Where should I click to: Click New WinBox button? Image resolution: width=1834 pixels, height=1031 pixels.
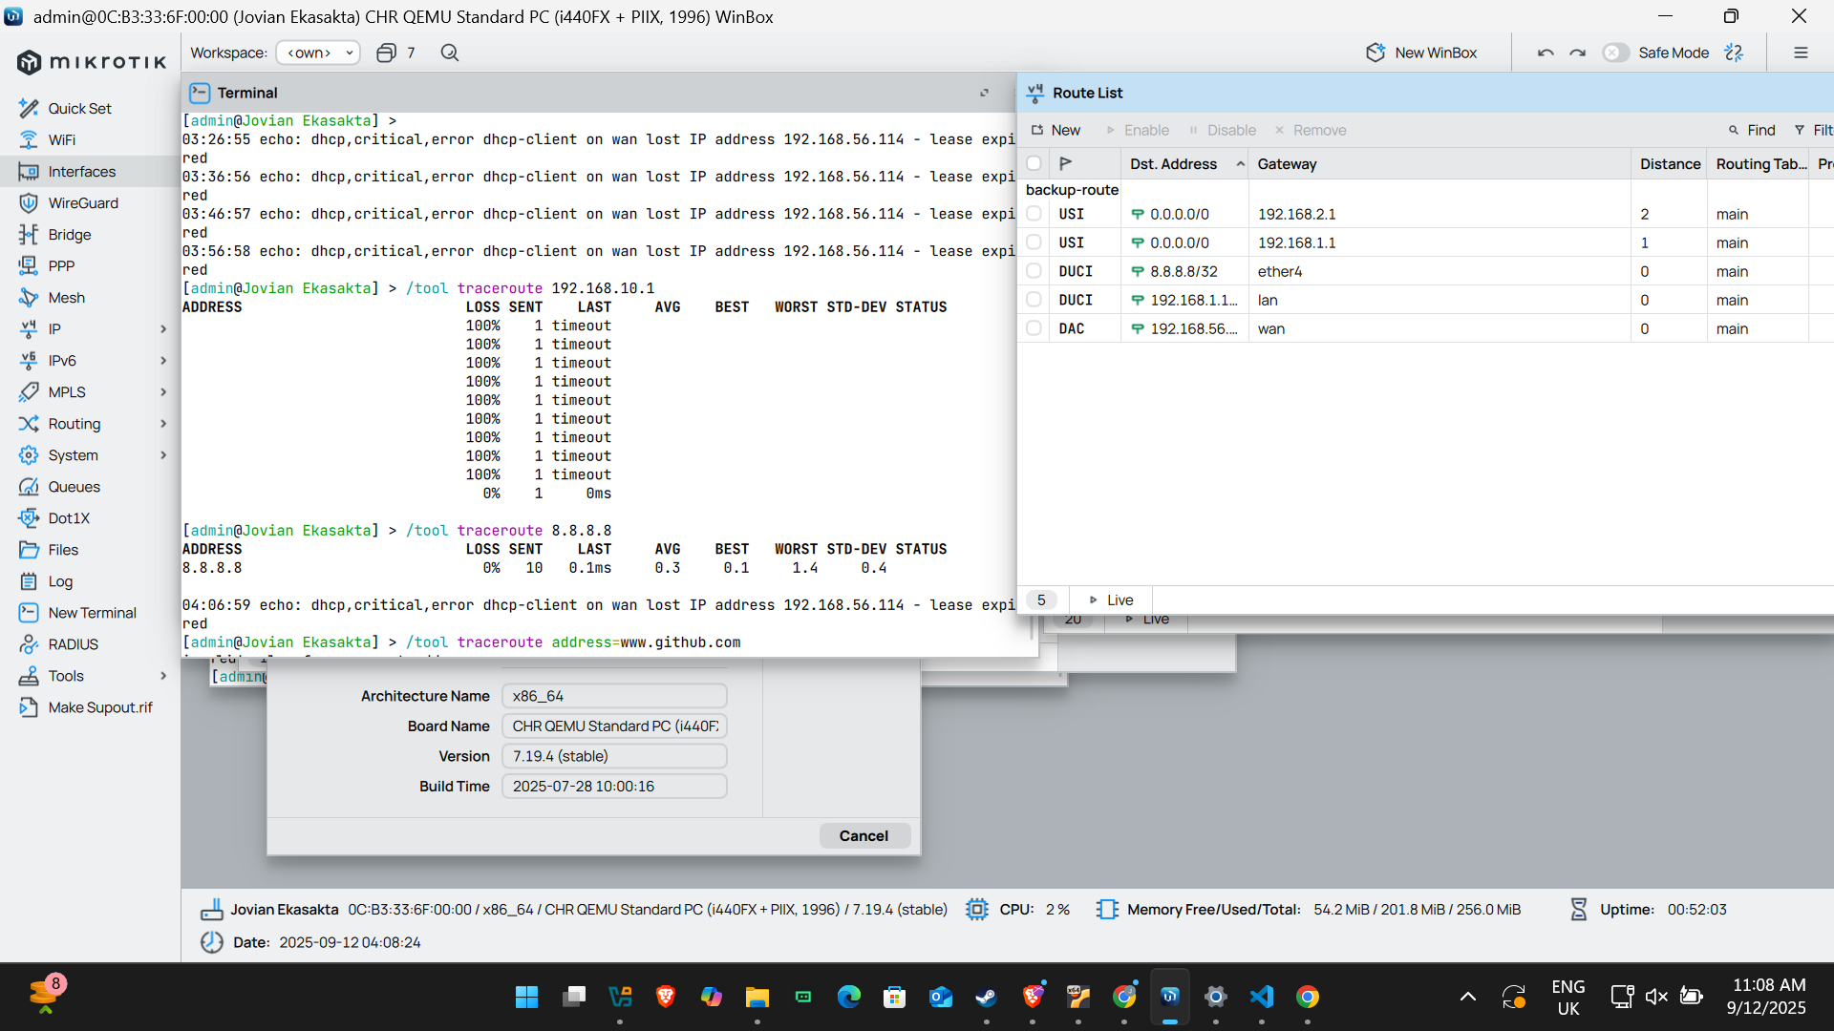1421,53
